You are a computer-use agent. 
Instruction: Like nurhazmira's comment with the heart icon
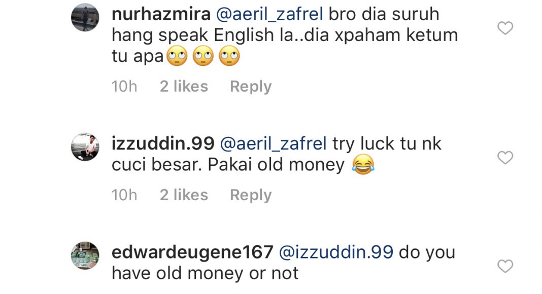pos(505,28)
